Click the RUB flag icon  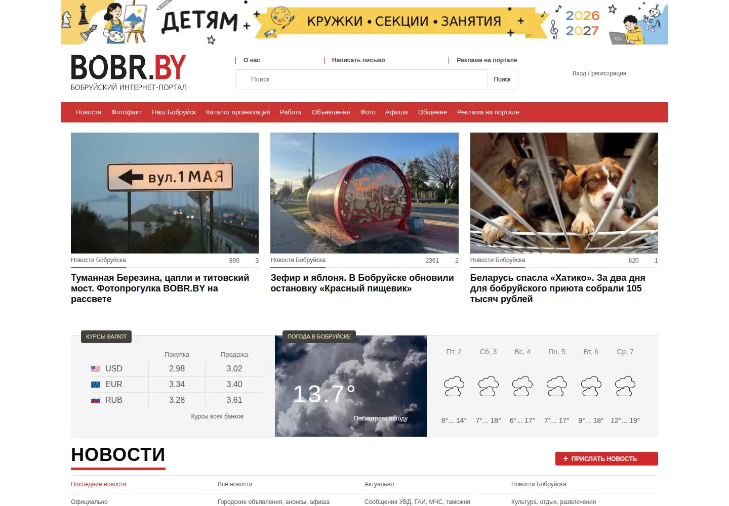pos(96,400)
